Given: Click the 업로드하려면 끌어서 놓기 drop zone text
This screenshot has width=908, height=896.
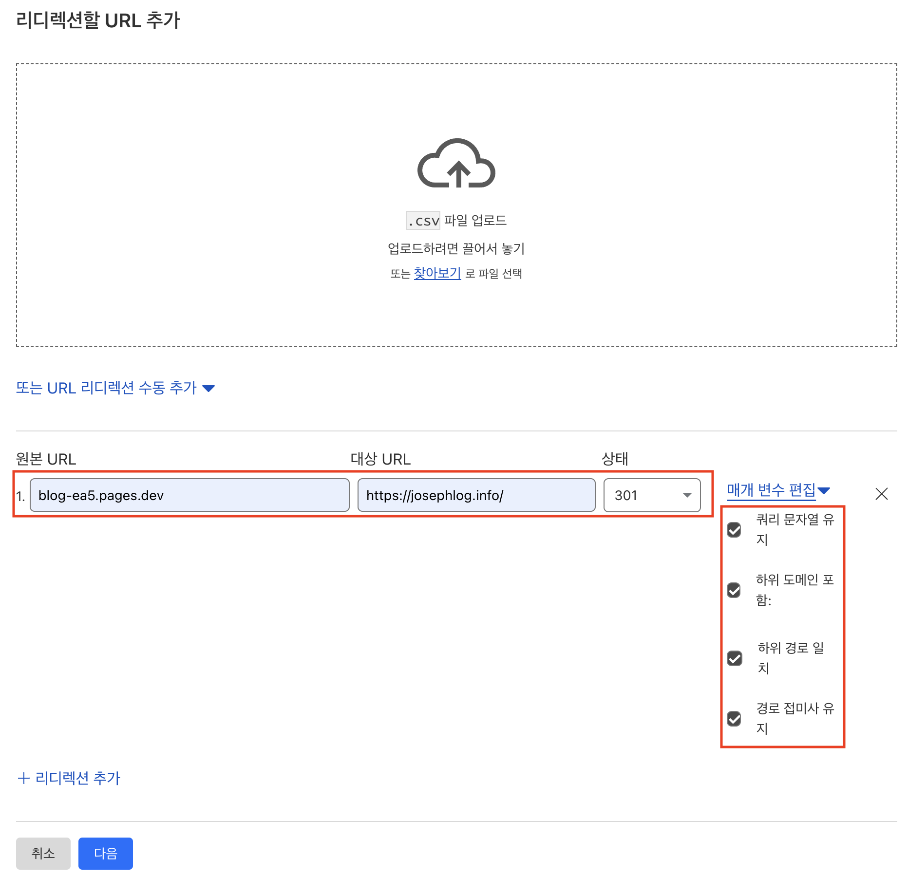Looking at the screenshot, I should click(456, 248).
